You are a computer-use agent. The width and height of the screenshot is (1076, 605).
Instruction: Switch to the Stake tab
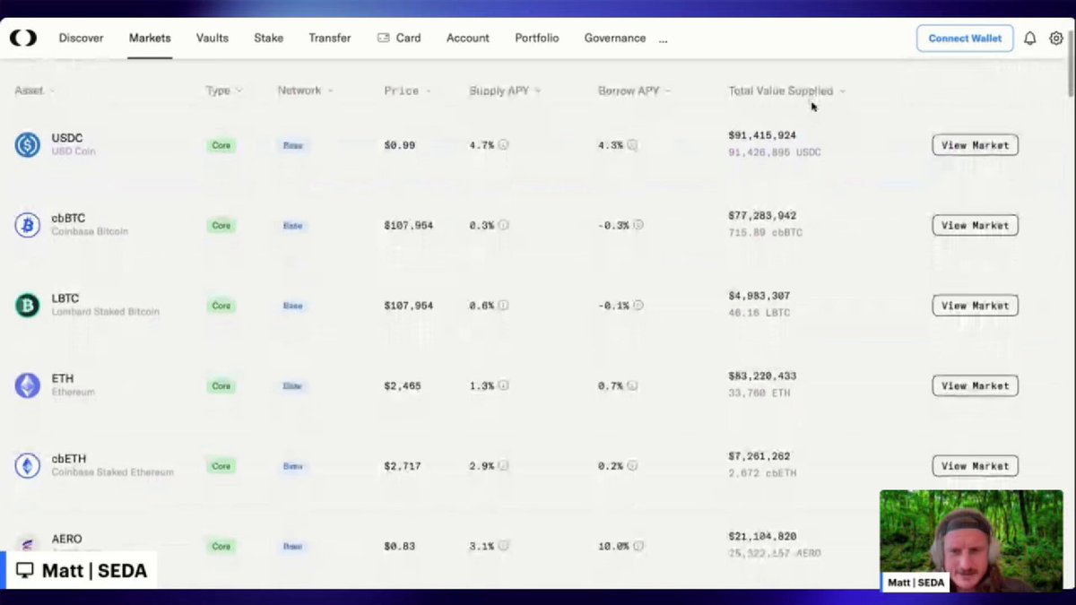point(268,39)
